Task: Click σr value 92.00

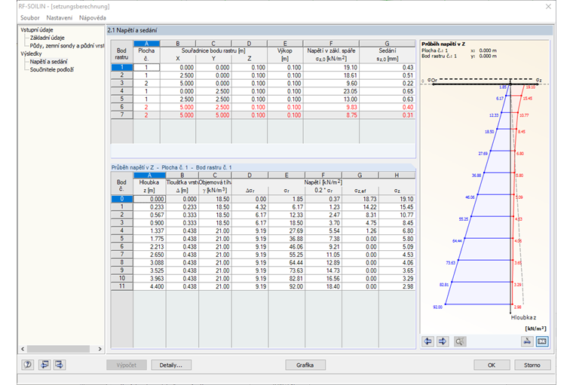Action: (x=286, y=286)
